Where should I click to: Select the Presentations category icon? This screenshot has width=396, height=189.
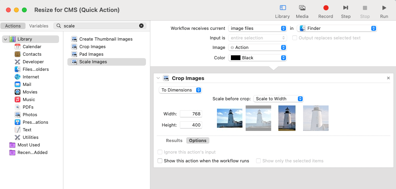click(x=18, y=122)
